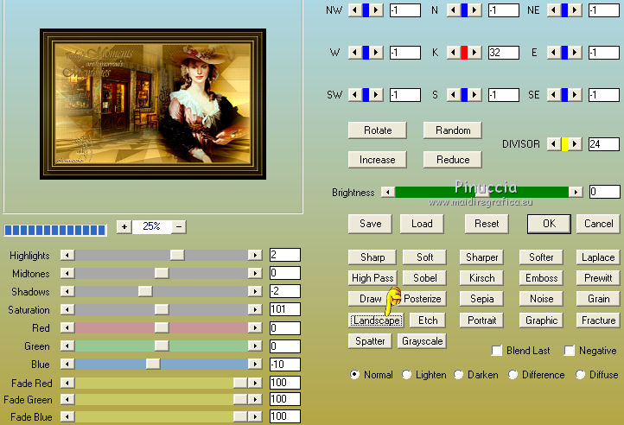The width and height of the screenshot is (624, 425).
Task: Increase DIVISOR with right arrow
Action: 575,144
